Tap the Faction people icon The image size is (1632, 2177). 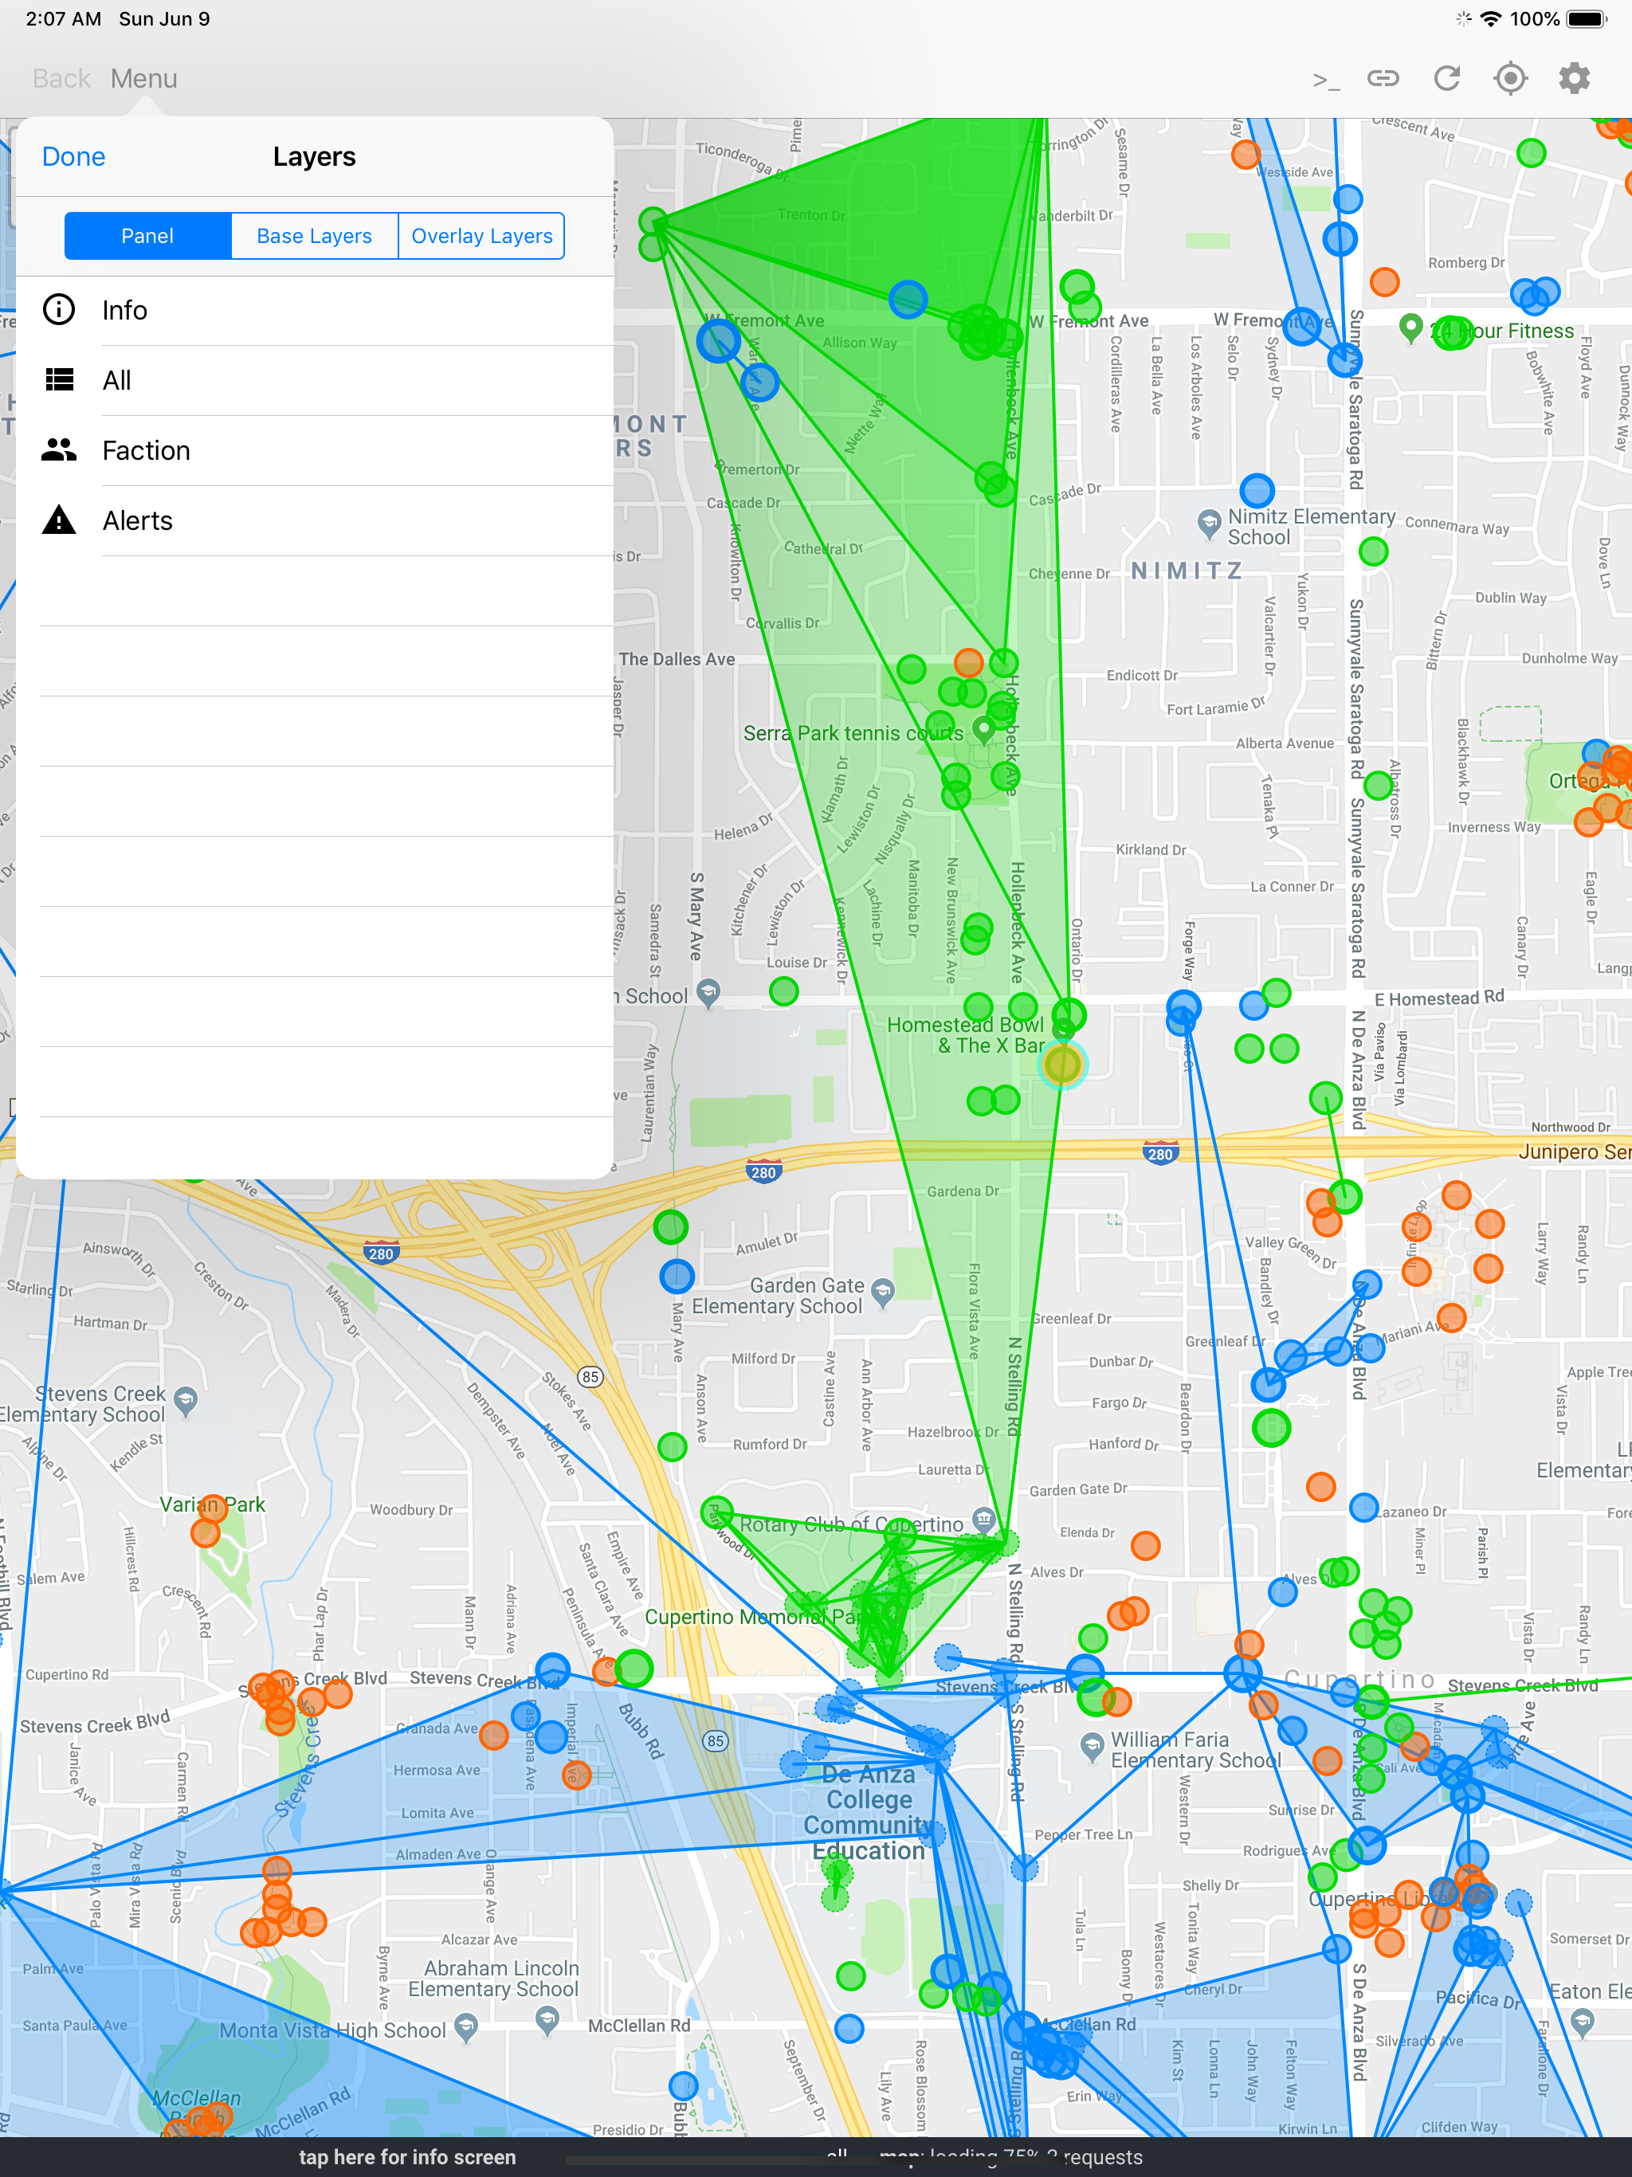click(59, 449)
